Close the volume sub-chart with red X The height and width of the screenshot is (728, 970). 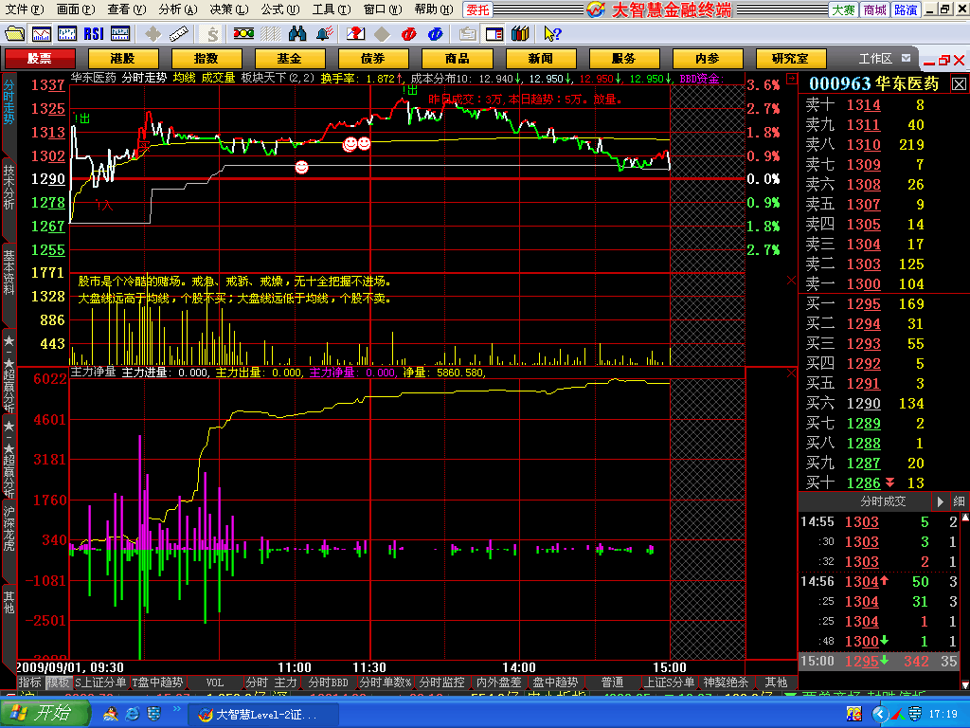pos(791,281)
